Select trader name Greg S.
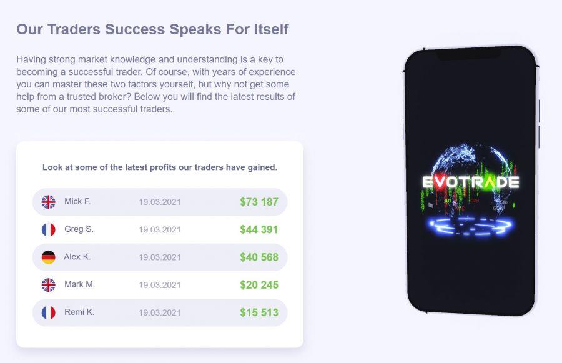The width and height of the screenshot is (562, 363). (x=79, y=229)
